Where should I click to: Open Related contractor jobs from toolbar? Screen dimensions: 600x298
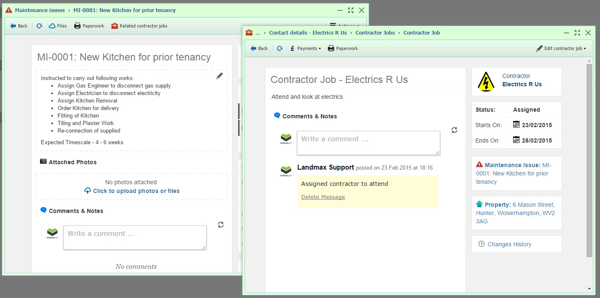[x=139, y=26]
